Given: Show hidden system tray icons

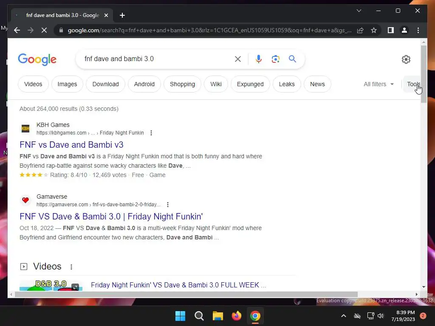Looking at the screenshot, I should coord(343,316).
